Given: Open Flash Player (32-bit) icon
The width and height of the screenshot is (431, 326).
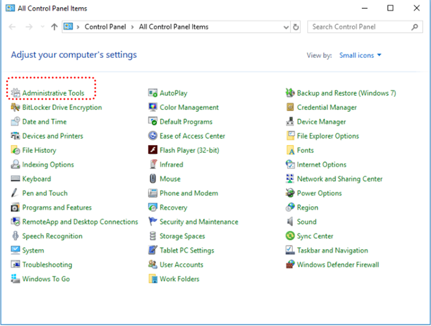Looking at the screenshot, I should [x=153, y=150].
